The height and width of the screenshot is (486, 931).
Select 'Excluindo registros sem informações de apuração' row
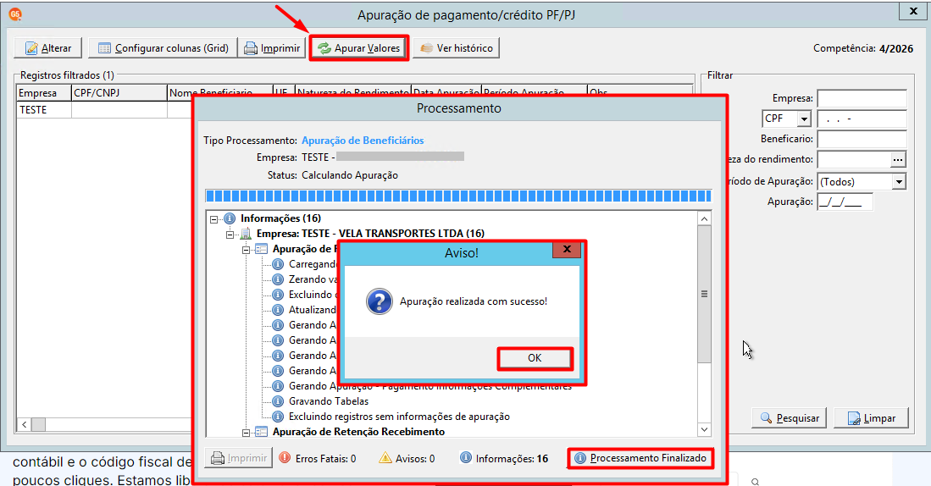point(399,417)
